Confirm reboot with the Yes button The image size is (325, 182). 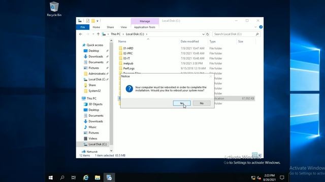pyautogui.click(x=182, y=103)
